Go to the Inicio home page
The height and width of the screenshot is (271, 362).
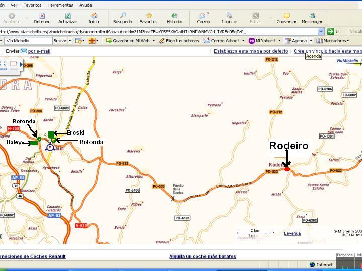tap(94, 18)
